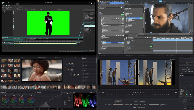Click the white playhead in HitFilm timeline

click(177, 46)
